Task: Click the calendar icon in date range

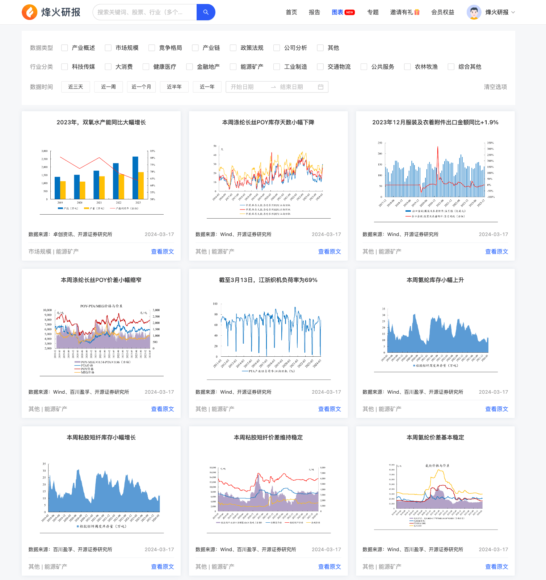Action: pos(320,87)
